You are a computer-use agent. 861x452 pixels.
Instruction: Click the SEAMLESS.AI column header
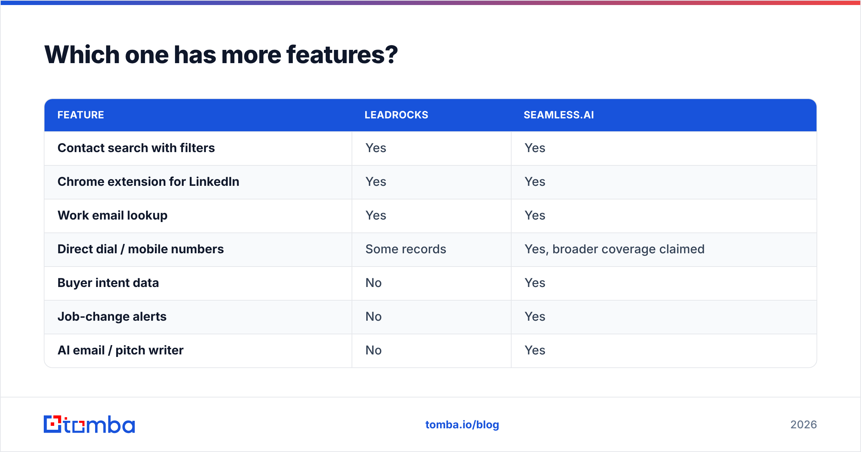(559, 115)
